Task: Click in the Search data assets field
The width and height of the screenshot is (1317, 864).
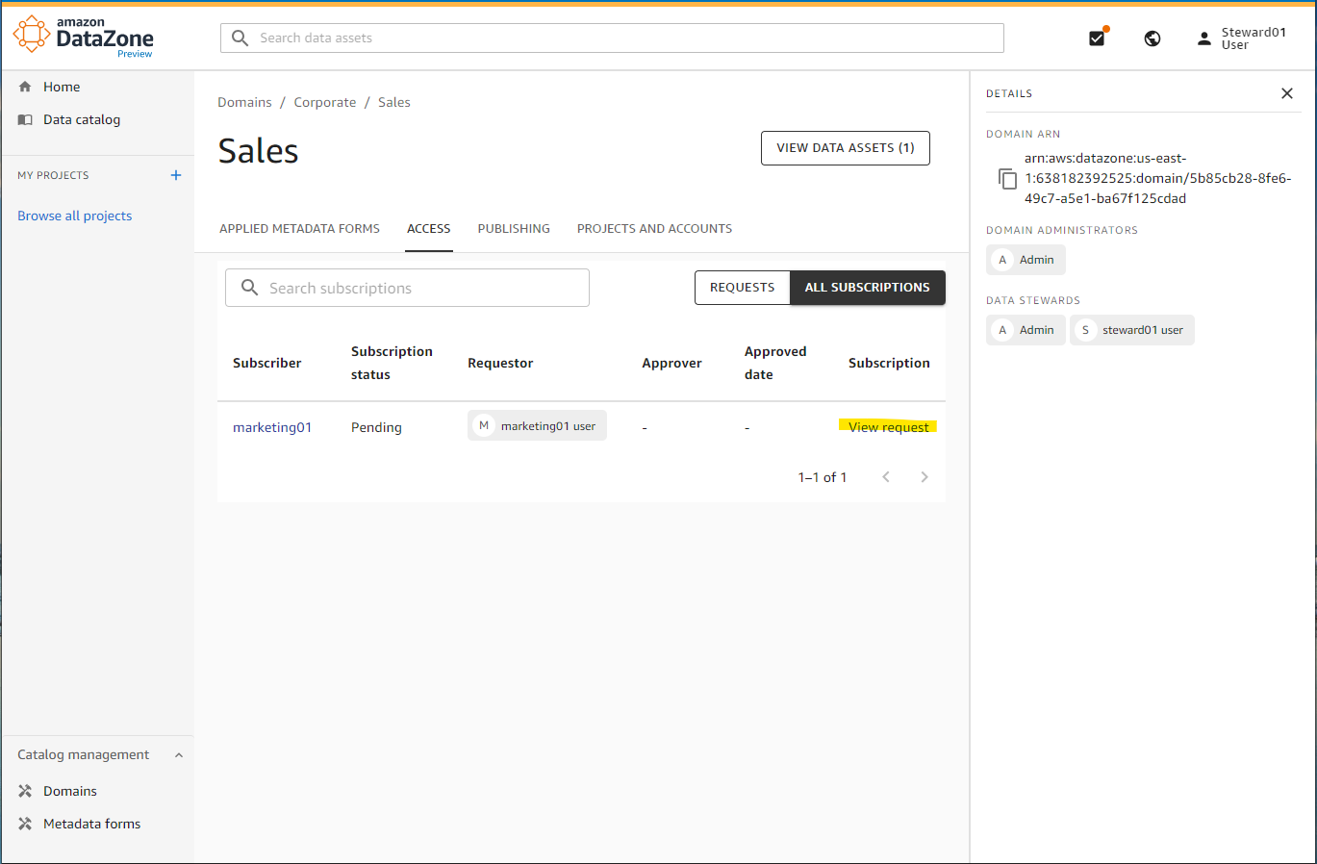Action: point(613,38)
